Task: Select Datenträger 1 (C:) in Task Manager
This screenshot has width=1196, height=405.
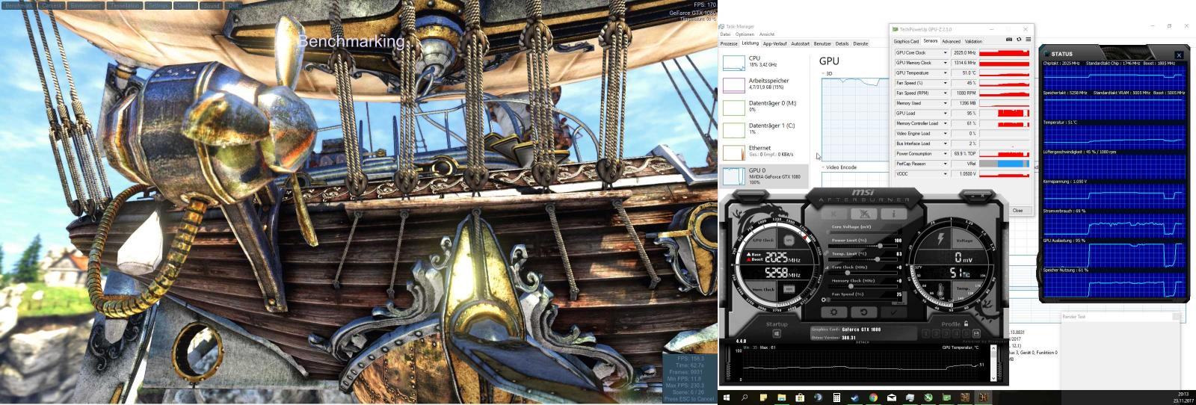Action: click(763, 129)
